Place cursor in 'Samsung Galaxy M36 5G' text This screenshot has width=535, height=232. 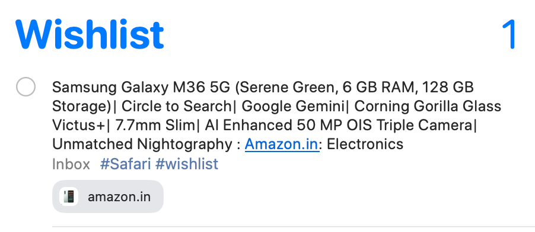(141, 88)
